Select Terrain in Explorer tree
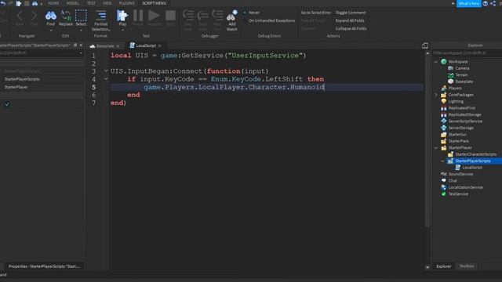 [461, 75]
